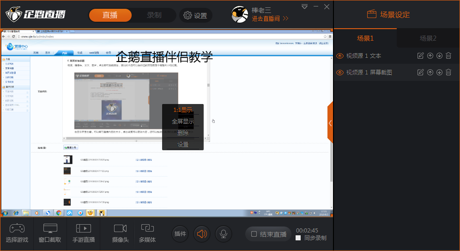460x251 pixels.
Task: Toggle visibility of 视频源 1 屏幕截图
Action: pyautogui.click(x=340, y=72)
